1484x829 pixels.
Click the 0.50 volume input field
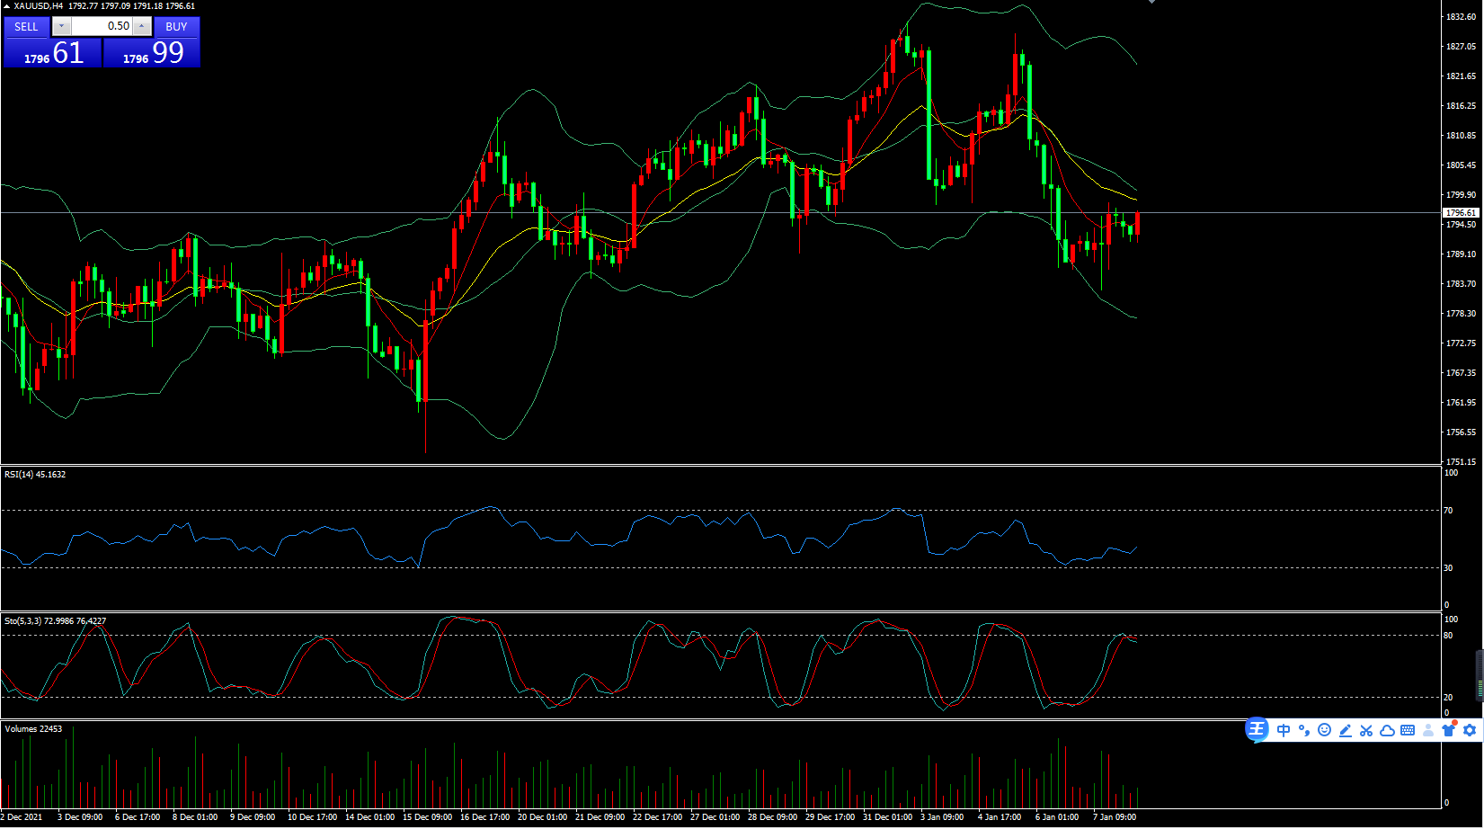tap(102, 27)
